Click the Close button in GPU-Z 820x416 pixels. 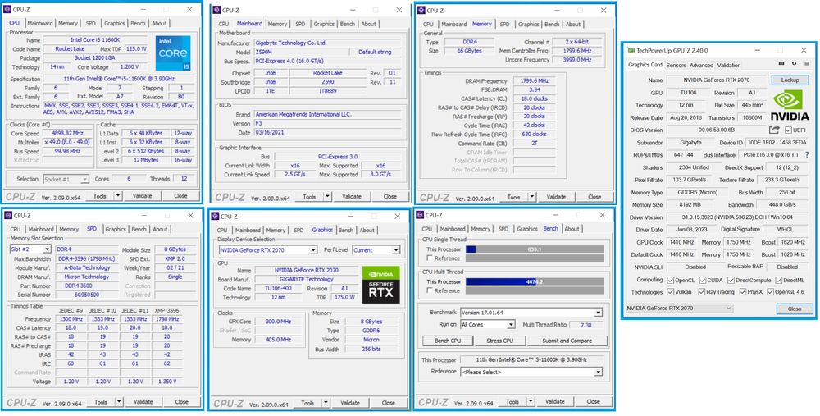(795, 309)
